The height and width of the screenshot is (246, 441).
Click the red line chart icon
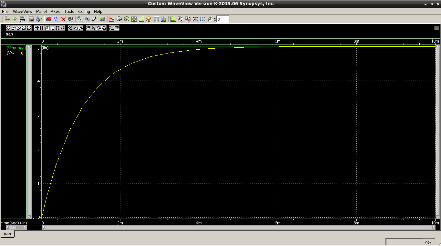click(x=112, y=19)
